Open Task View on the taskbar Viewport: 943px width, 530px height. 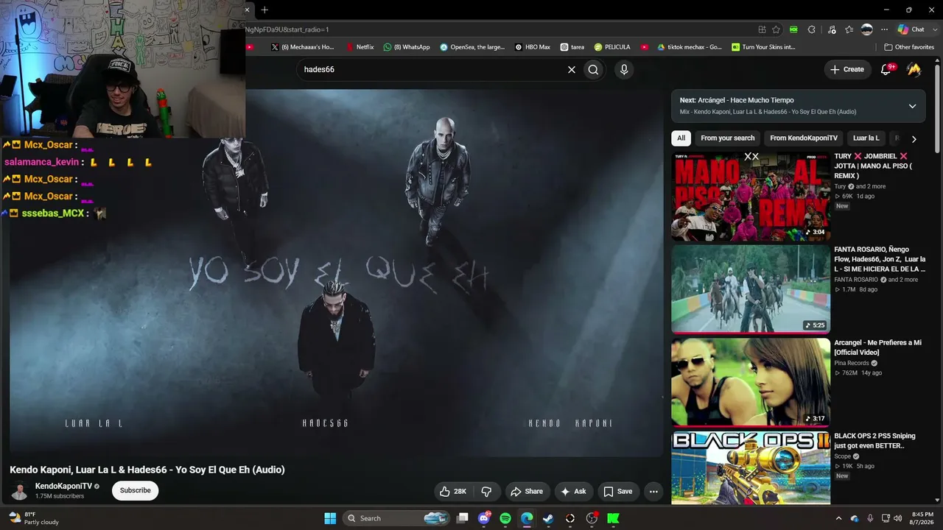pyautogui.click(x=463, y=518)
